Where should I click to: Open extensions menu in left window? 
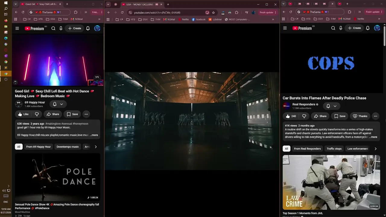(x=76, y=12)
